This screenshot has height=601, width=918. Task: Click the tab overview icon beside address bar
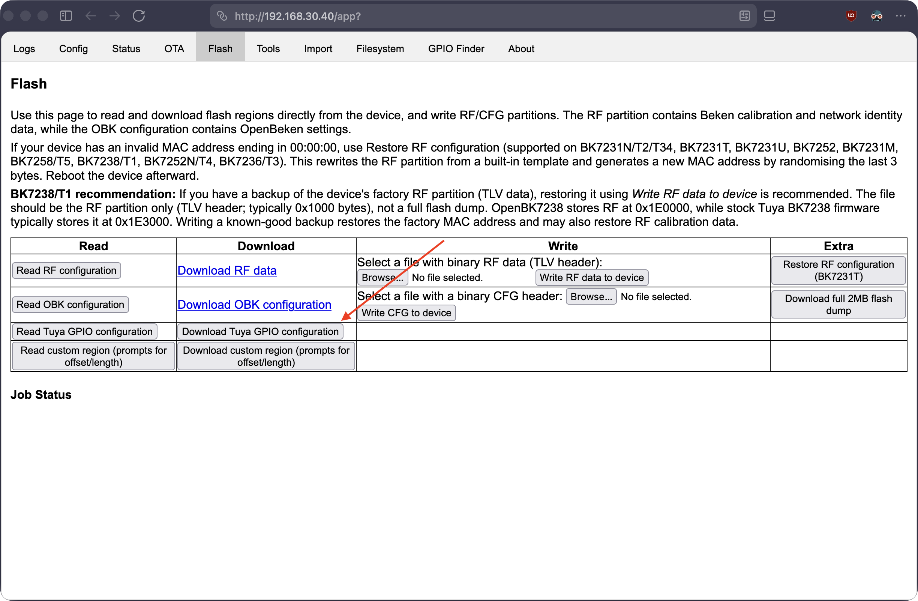[769, 16]
